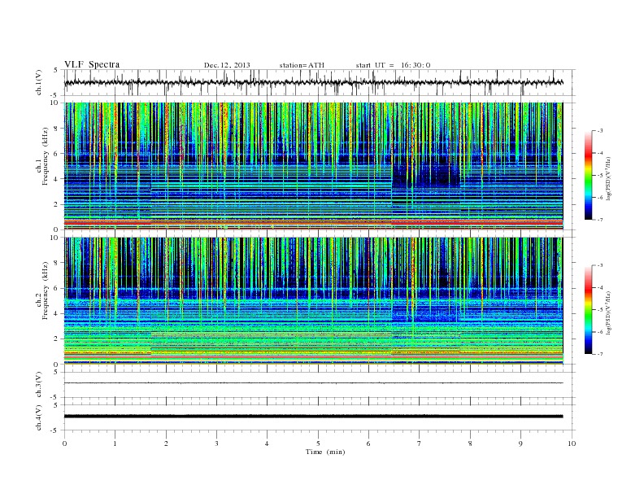The width and height of the screenshot is (644, 498).
Task: Click the ch.1 voltage waveform trace panel
Action: point(320,82)
